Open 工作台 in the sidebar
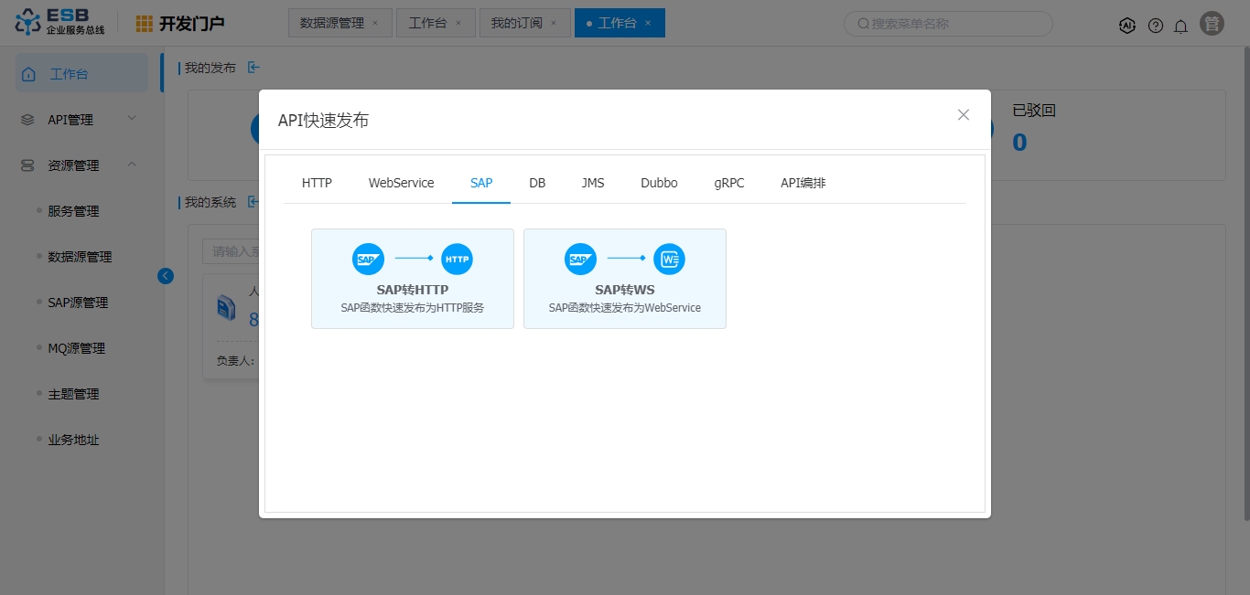Image resolution: width=1250 pixels, height=595 pixels. coord(81,74)
